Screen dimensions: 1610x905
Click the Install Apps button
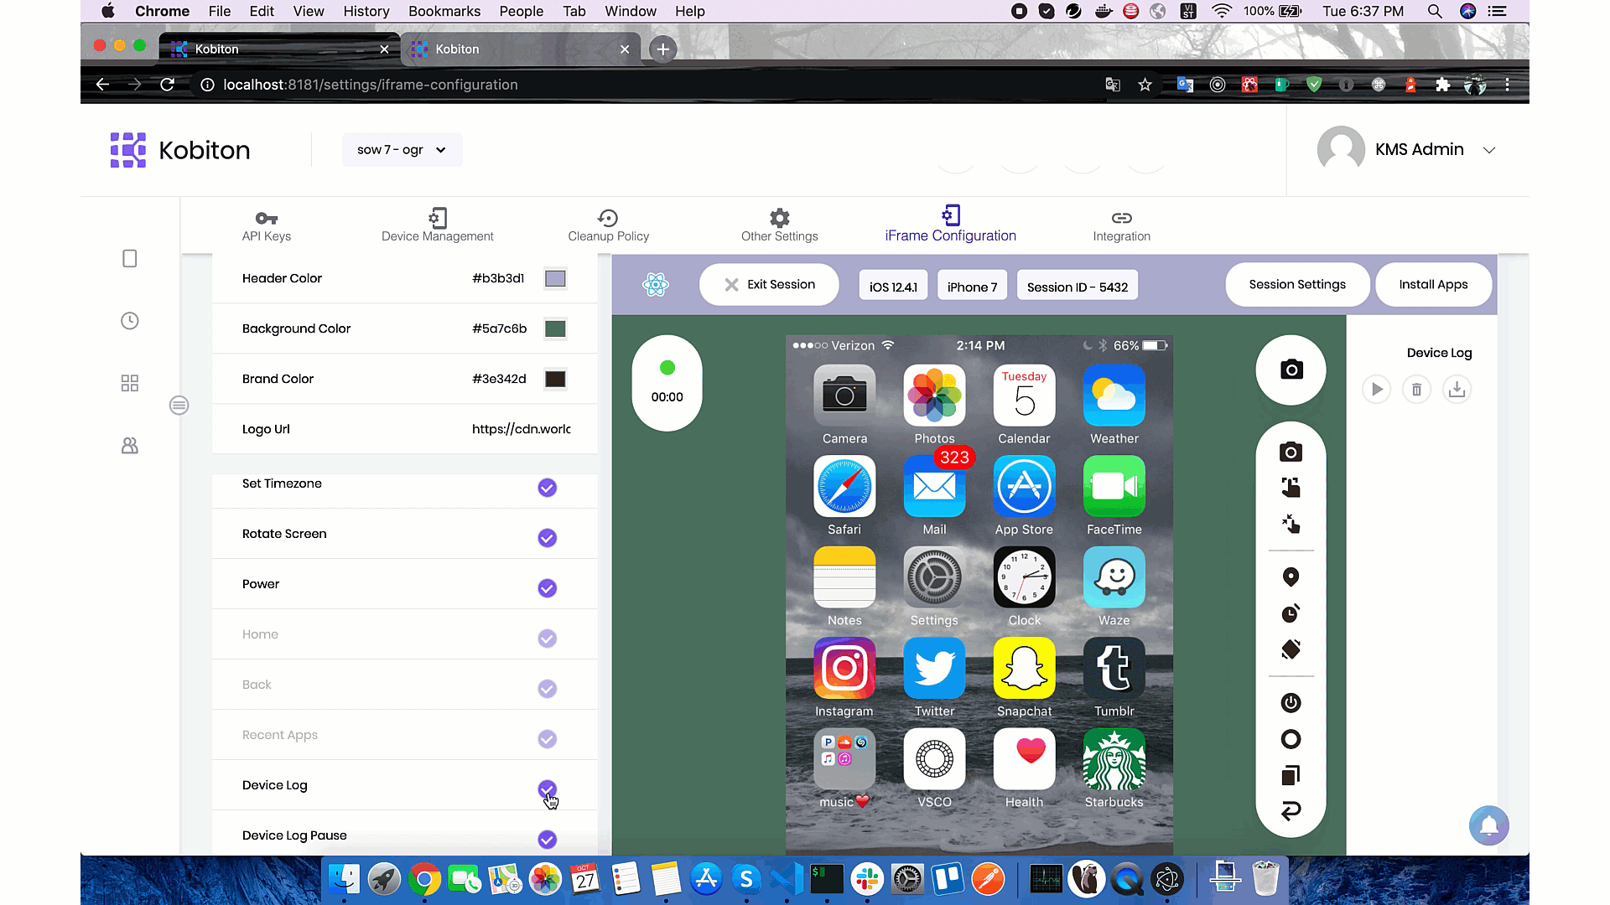(x=1433, y=285)
